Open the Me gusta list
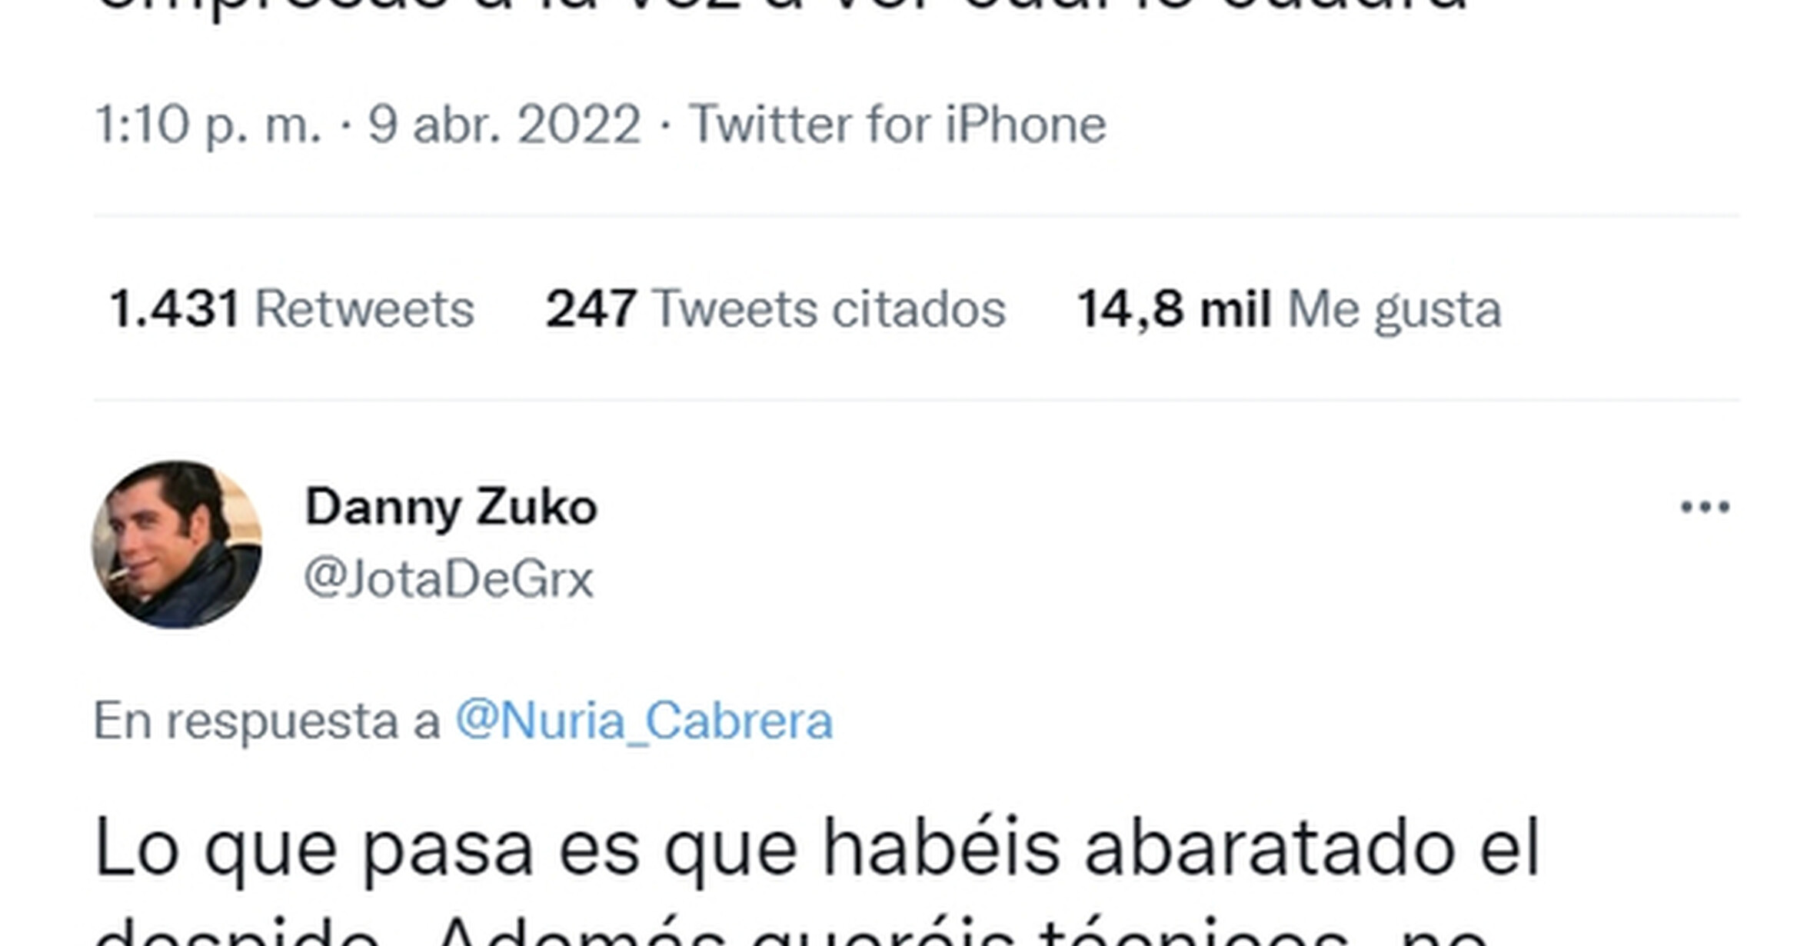The width and height of the screenshot is (1807, 946). point(1394,311)
